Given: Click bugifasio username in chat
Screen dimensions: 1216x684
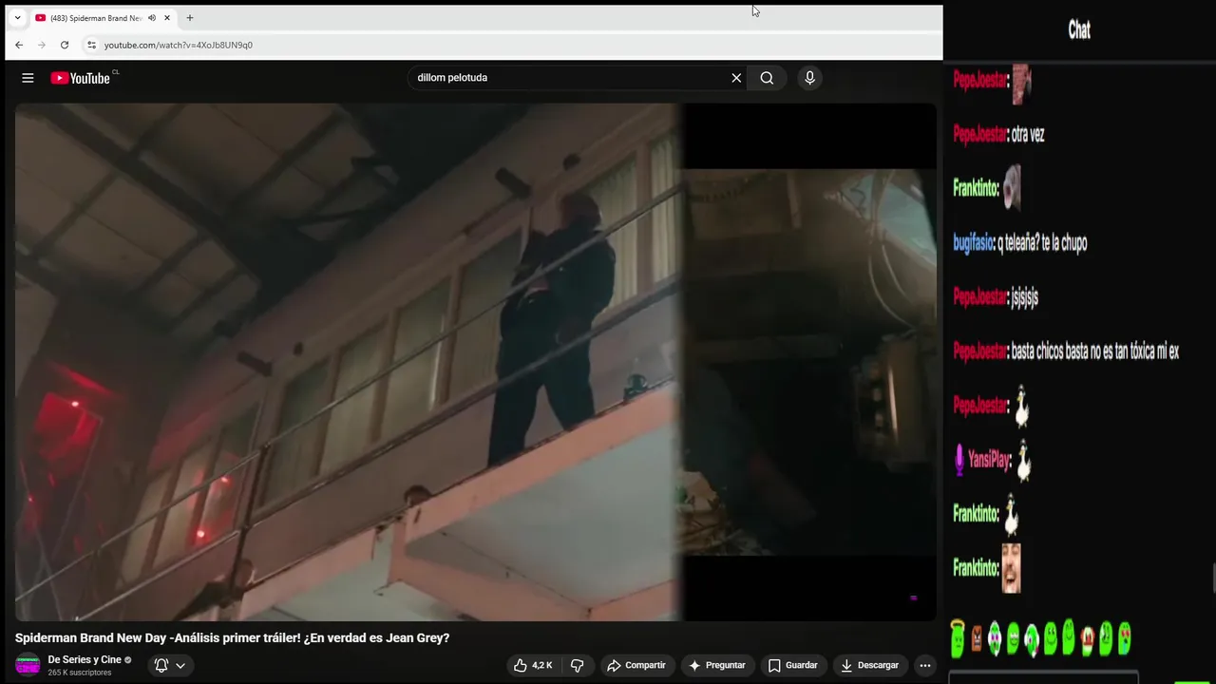Looking at the screenshot, I should [973, 243].
